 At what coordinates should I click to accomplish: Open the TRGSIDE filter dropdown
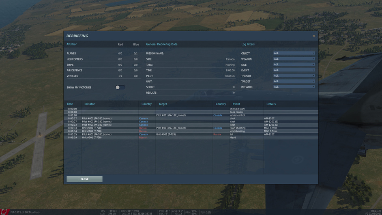point(294,76)
